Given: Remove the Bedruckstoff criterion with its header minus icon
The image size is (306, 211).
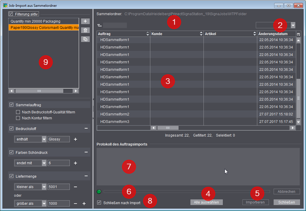Looking at the screenshot, I should (86, 128).
